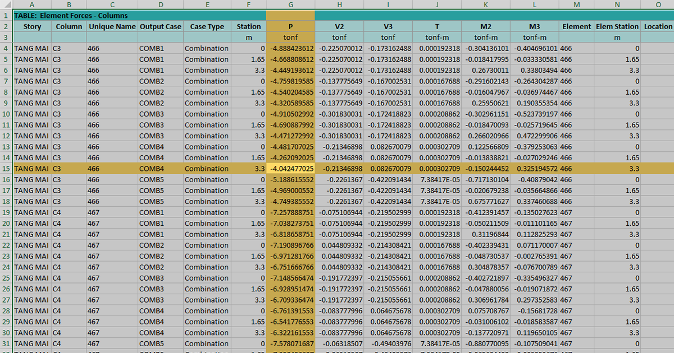Click the 'M2' header cell

coord(486,26)
